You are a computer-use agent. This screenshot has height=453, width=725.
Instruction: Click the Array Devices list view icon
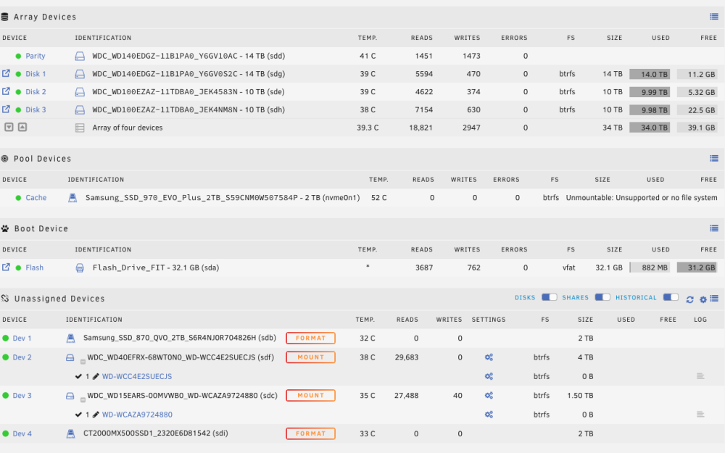(714, 17)
